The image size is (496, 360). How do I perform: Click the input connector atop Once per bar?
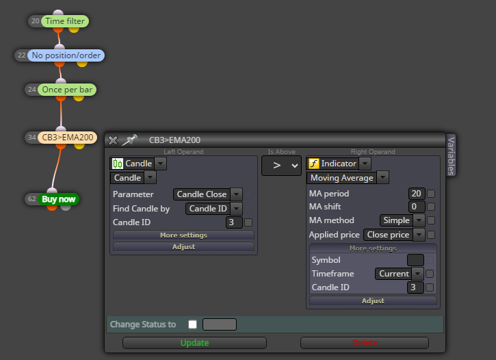coord(61,81)
